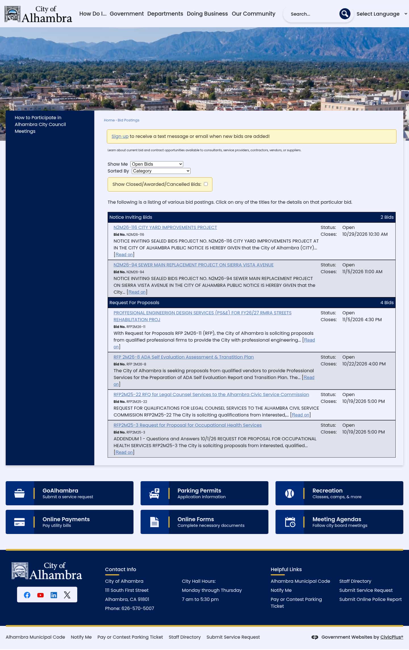Open the Facebook social icon
The width and height of the screenshot is (409, 650).
[27, 595]
